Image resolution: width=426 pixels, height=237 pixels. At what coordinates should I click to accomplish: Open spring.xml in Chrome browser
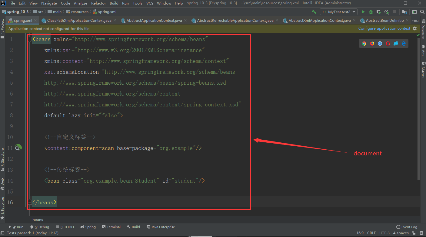tap(364, 44)
